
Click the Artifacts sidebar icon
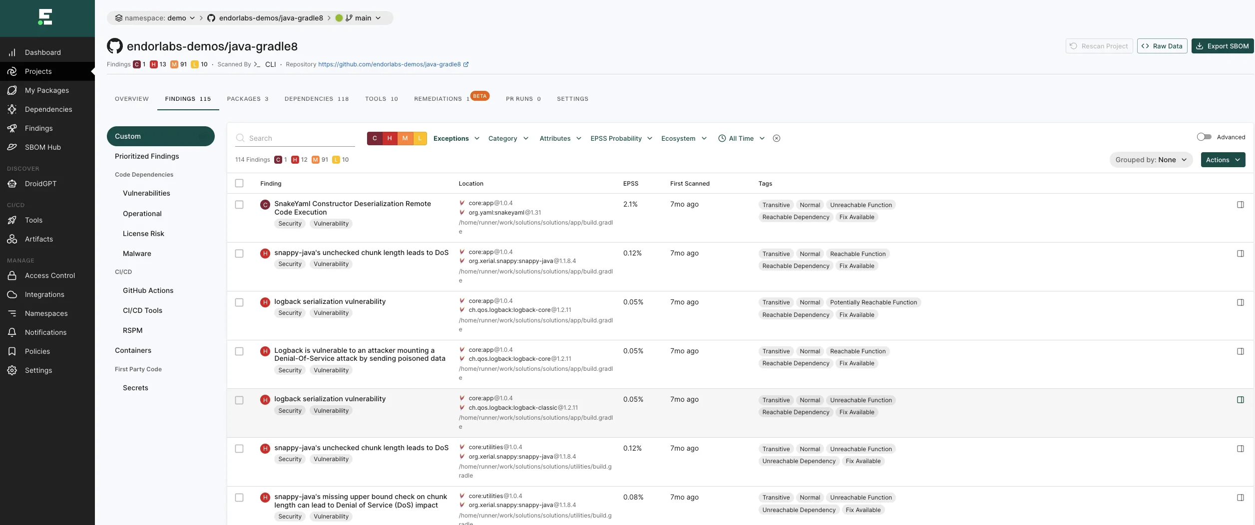[12, 239]
